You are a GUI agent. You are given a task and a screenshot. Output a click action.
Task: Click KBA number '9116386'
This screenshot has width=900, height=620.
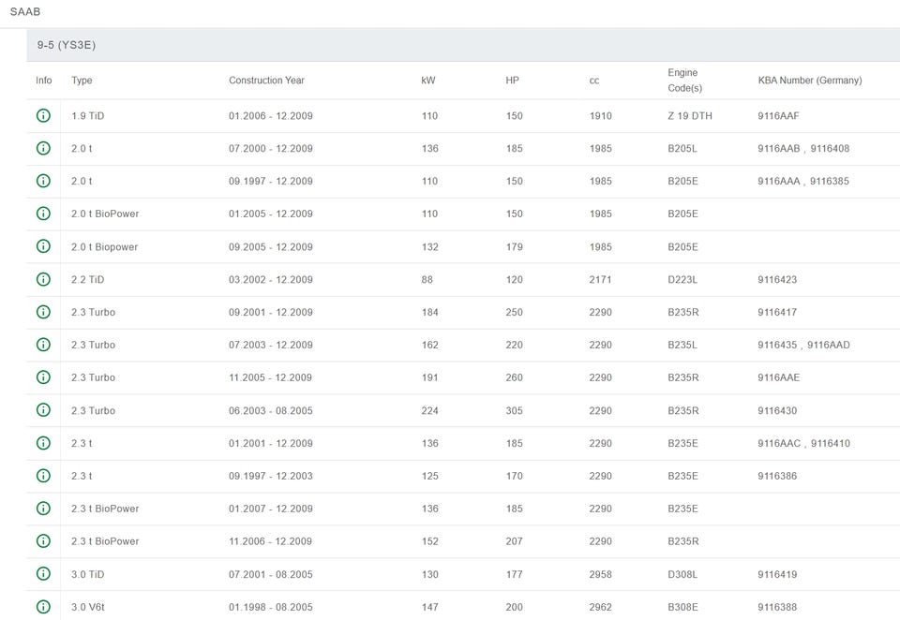pyautogui.click(x=777, y=476)
